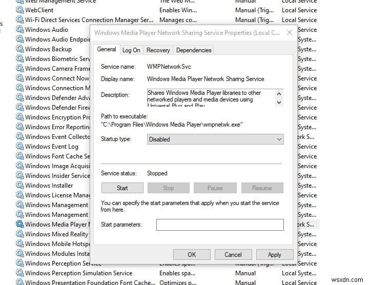Click the gear icon beside WebClient service
This screenshot has height=285, width=369.
tap(20, 10)
